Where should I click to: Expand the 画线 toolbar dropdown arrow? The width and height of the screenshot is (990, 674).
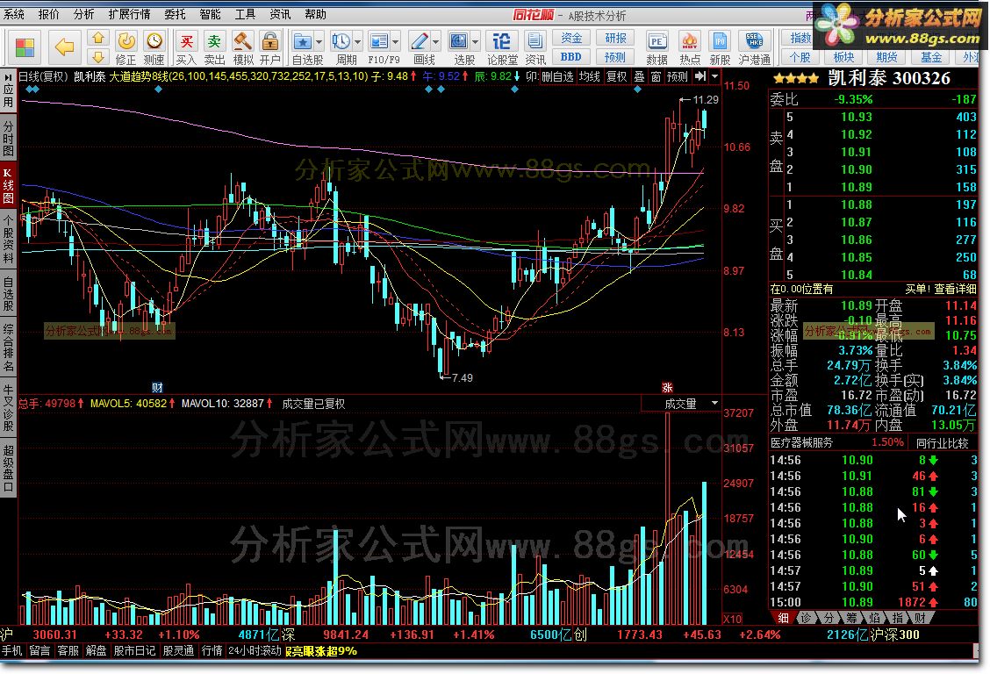tap(435, 42)
